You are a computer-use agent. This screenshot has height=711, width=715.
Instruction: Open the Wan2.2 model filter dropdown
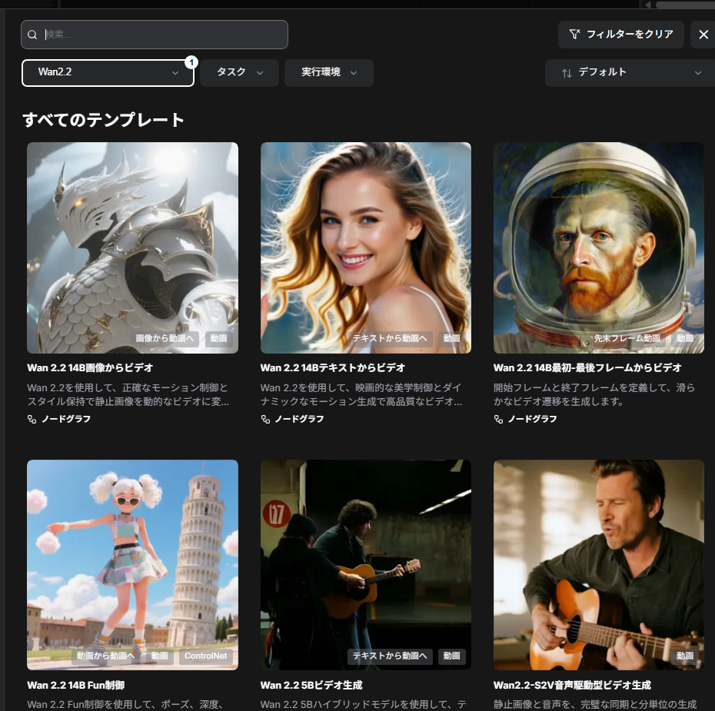(x=108, y=72)
